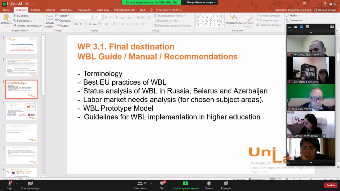The height and width of the screenshot is (191, 340).
Task: Click the Record (Запись) button
Action: coord(209,185)
